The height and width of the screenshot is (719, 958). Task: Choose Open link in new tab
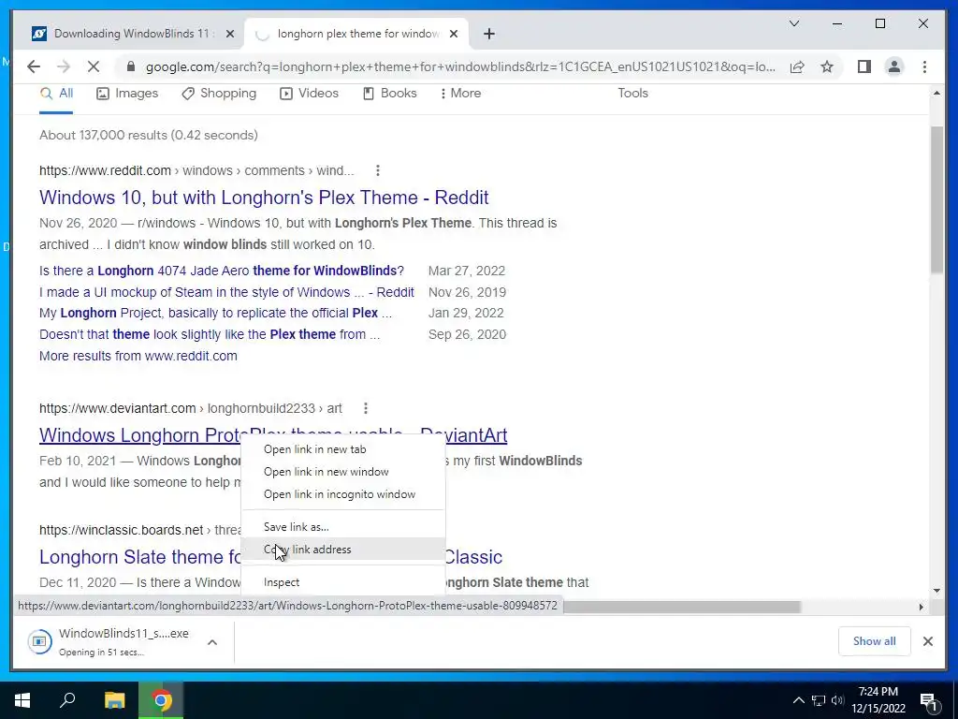pyautogui.click(x=342, y=449)
